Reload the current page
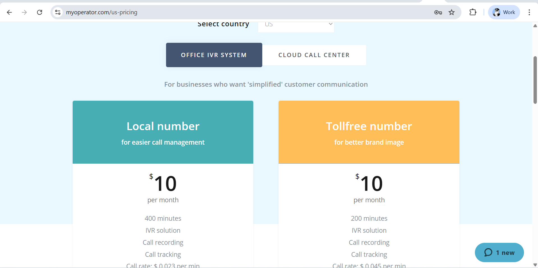 (x=40, y=12)
